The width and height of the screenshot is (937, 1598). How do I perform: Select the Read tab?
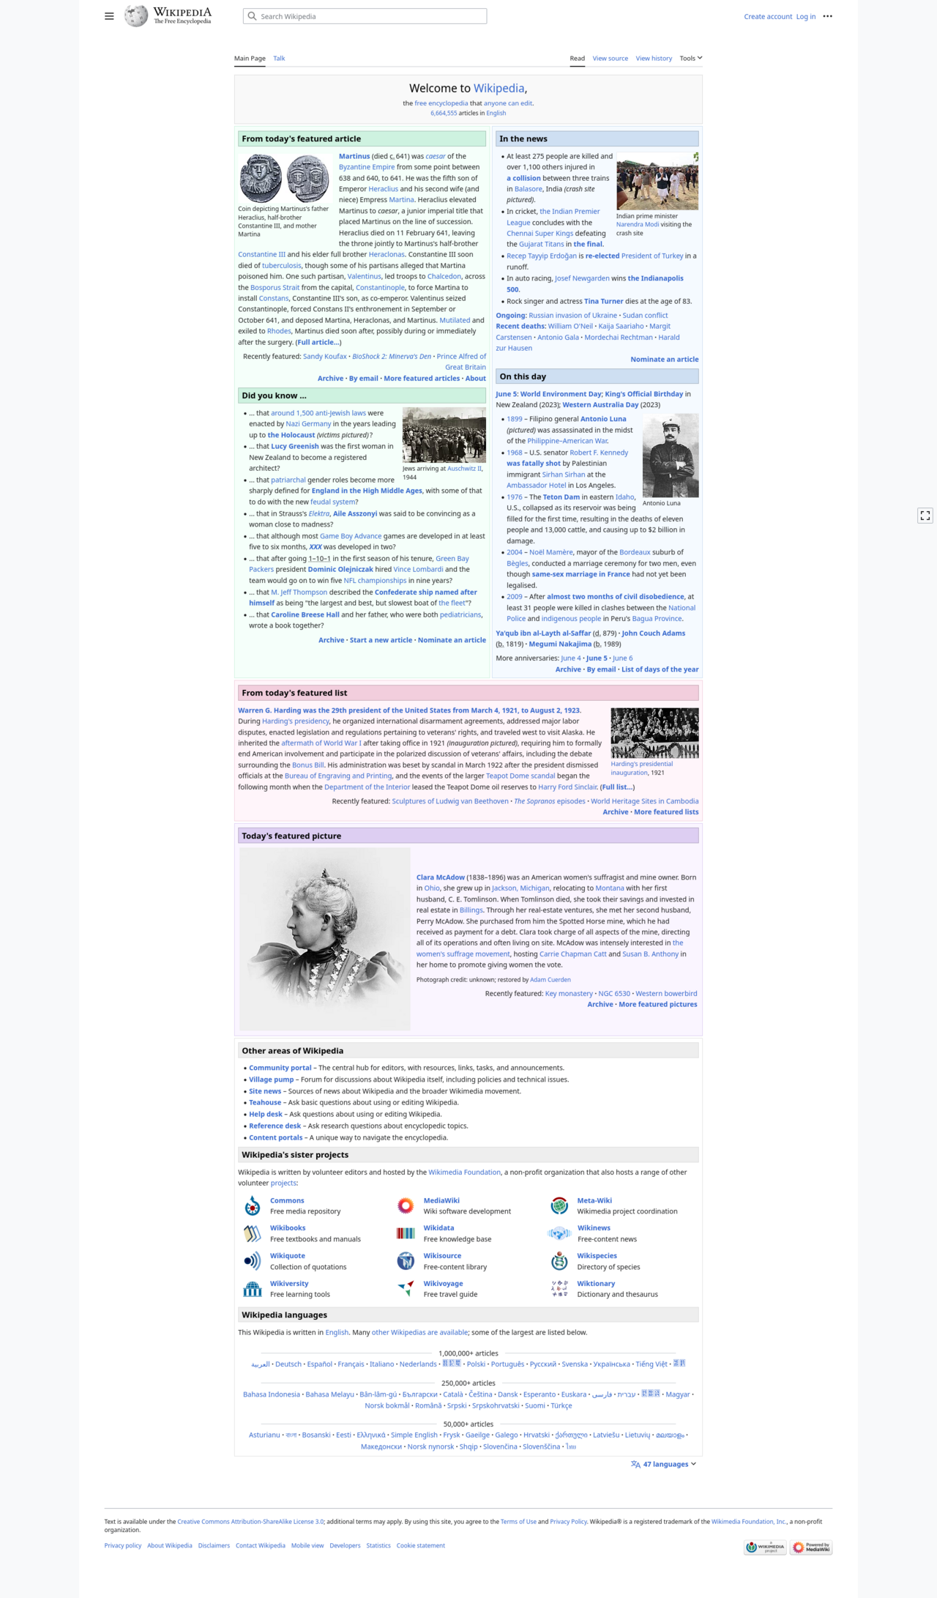point(578,58)
